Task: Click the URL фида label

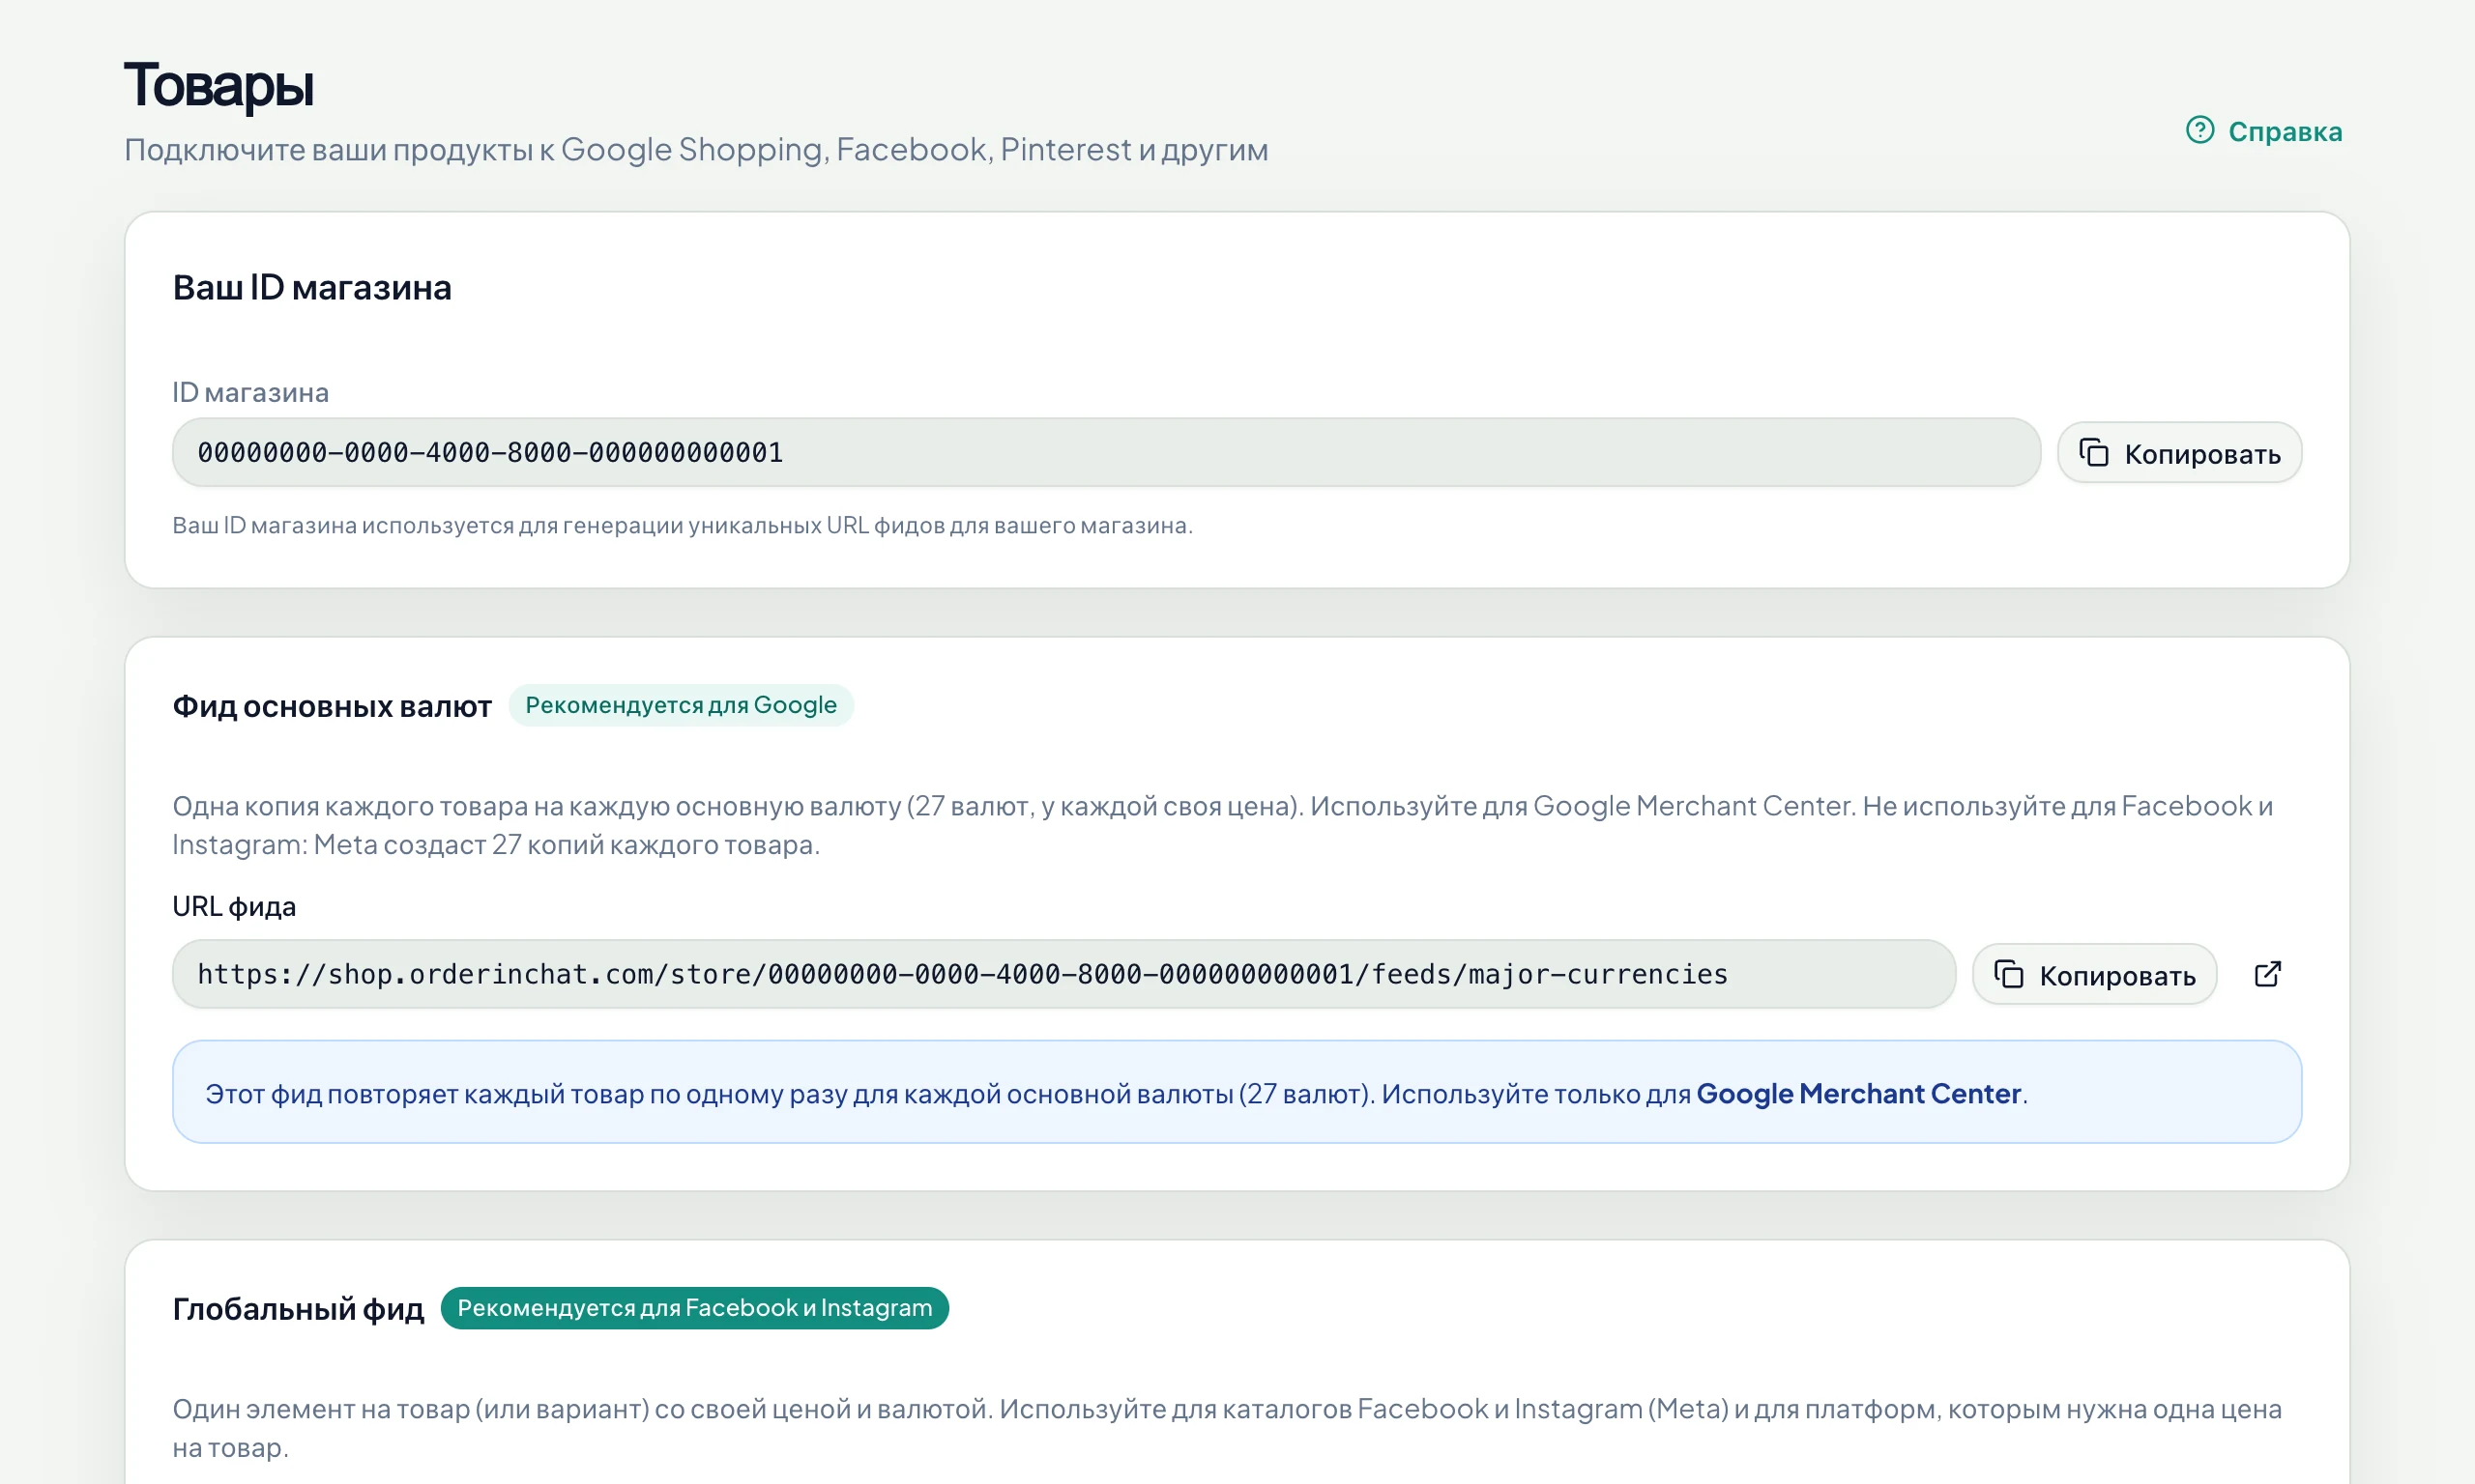Action: [234, 906]
